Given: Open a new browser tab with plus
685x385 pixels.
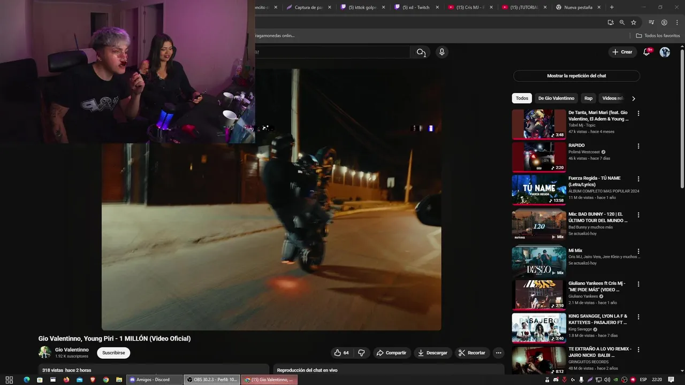Looking at the screenshot, I should coord(612,7).
